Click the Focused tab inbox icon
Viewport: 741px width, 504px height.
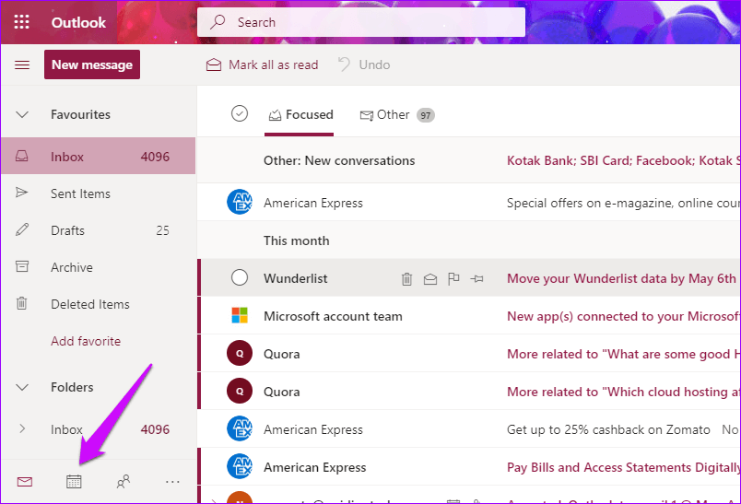275,115
